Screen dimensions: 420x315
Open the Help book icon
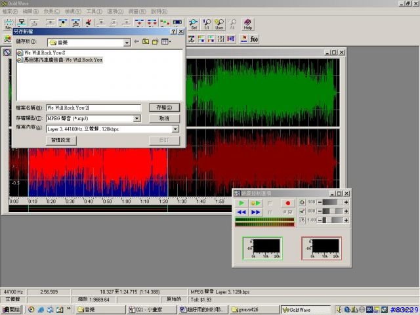pos(248,24)
